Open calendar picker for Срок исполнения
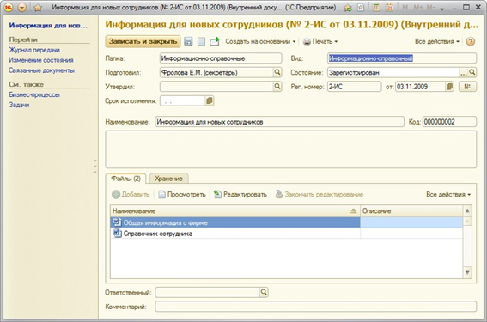This screenshot has width=487, height=322. point(210,100)
